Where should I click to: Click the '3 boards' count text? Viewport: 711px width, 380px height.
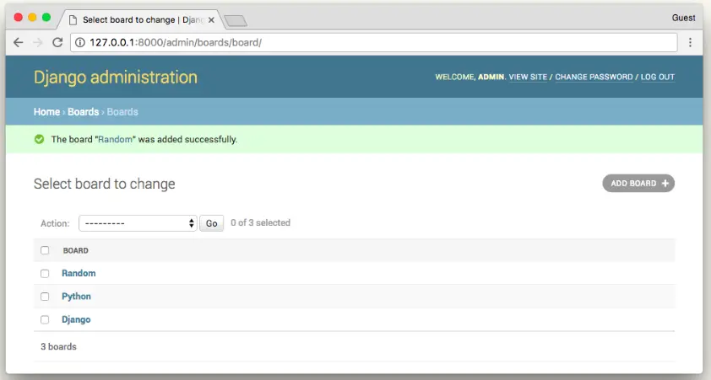pos(58,346)
